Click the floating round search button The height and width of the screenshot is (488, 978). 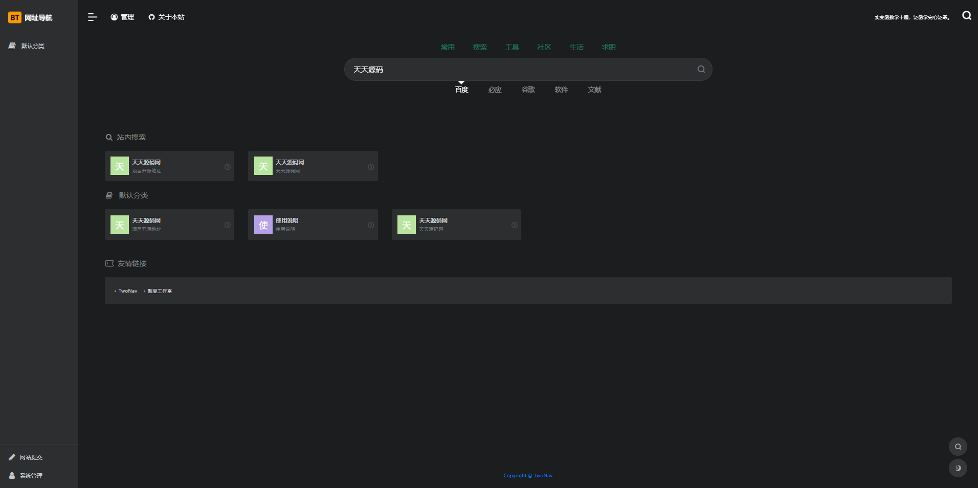click(958, 447)
